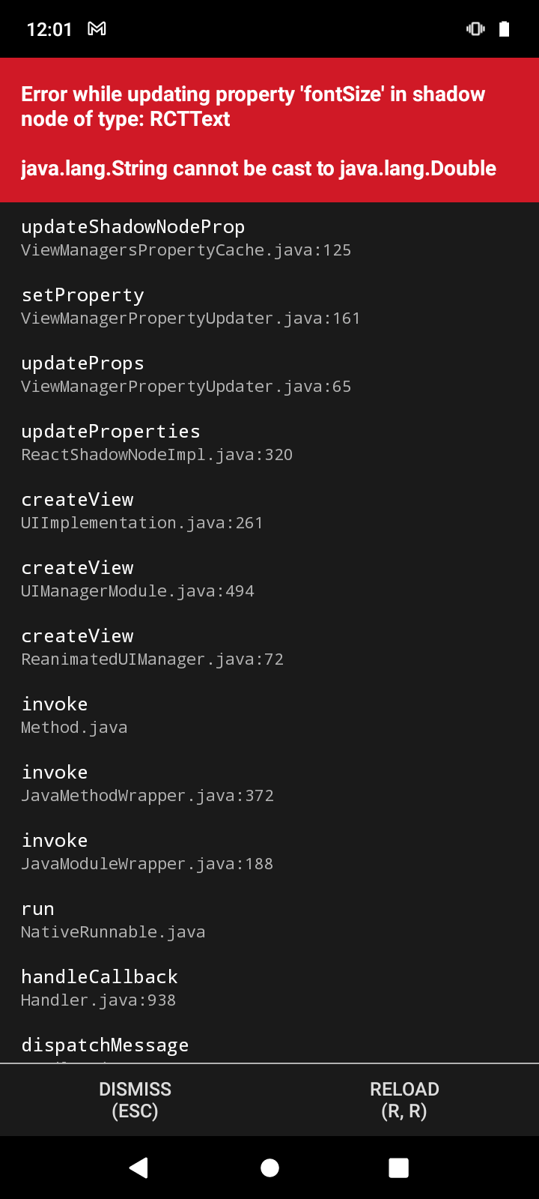
Task: Click the invoke JavaMethodWrapper.java:372 frame
Action: (147, 782)
